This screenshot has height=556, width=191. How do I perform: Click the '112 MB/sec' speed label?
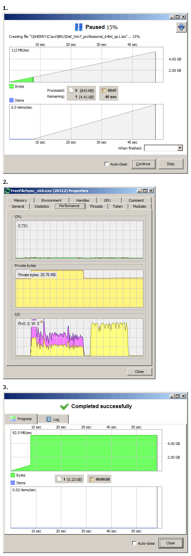tap(20, 50)
